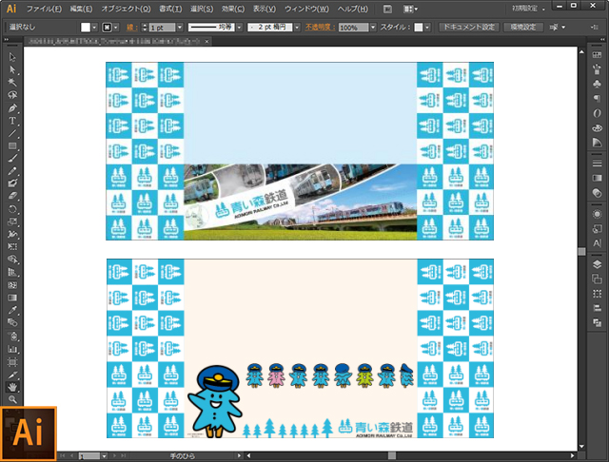Select the Rectangle tool
The width and height of the screenshot is (609, 462).
[12, 145]
